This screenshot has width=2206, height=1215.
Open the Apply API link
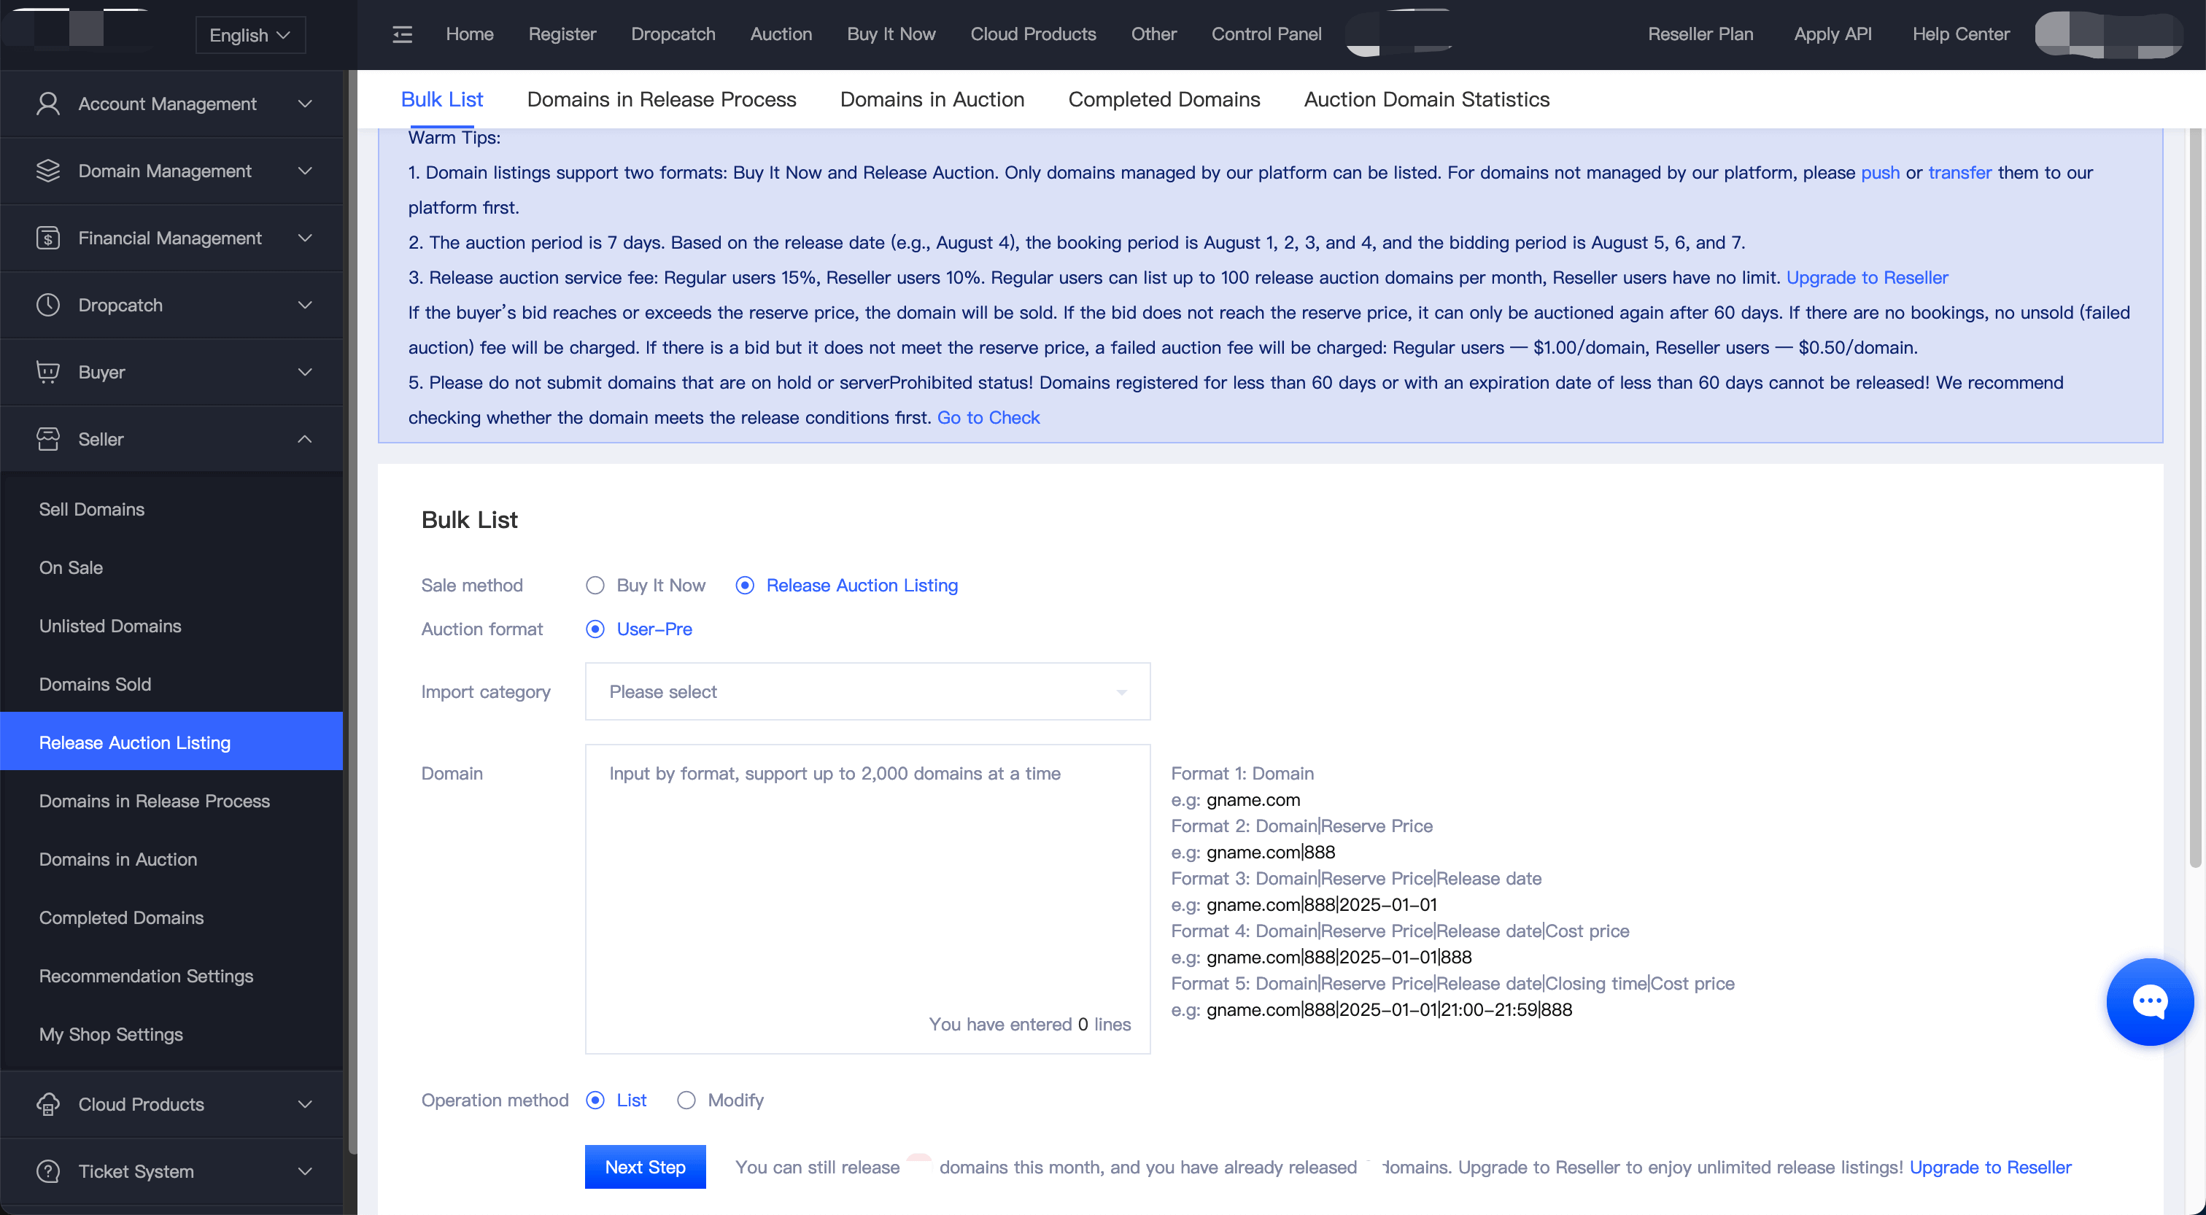[x=1832, y=34]
